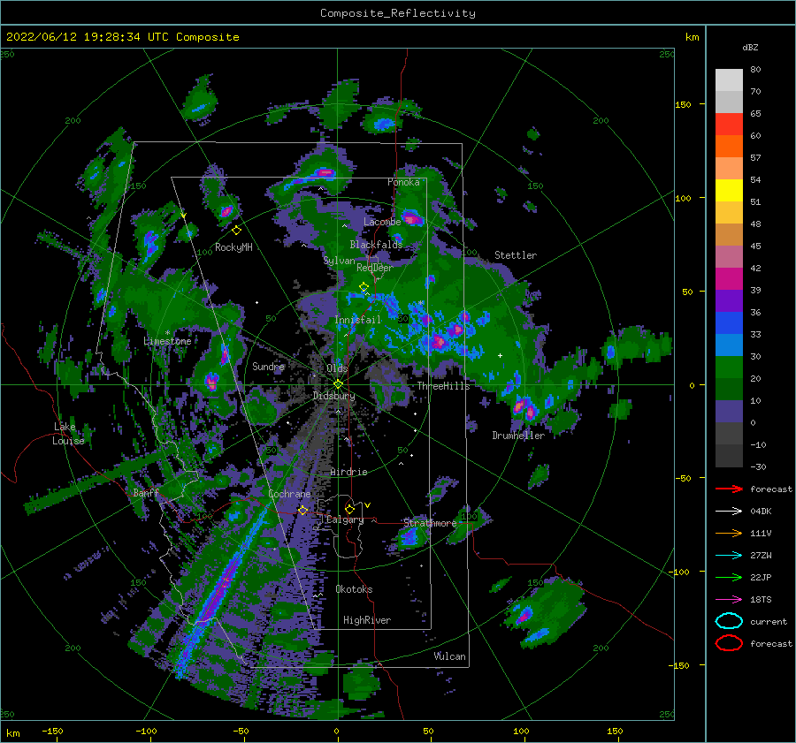Select the bright green swatch between 30 and 20 dBZ
The width and height of the screenshot is (796, 743).
pos(729,367)
